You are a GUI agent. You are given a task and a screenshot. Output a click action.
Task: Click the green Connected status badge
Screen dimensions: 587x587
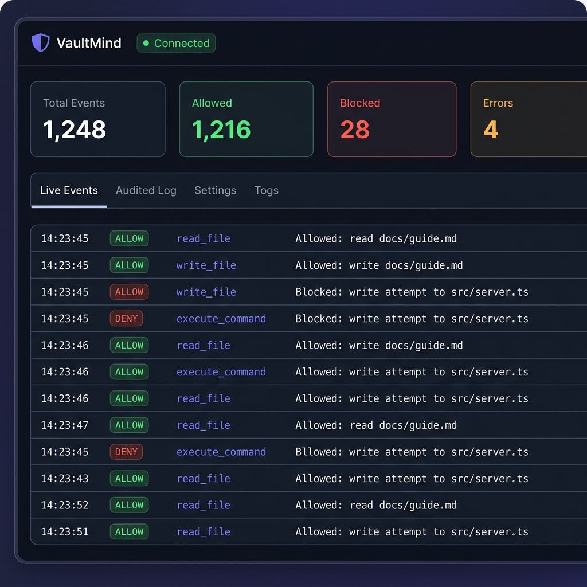[x=176, y=43]
